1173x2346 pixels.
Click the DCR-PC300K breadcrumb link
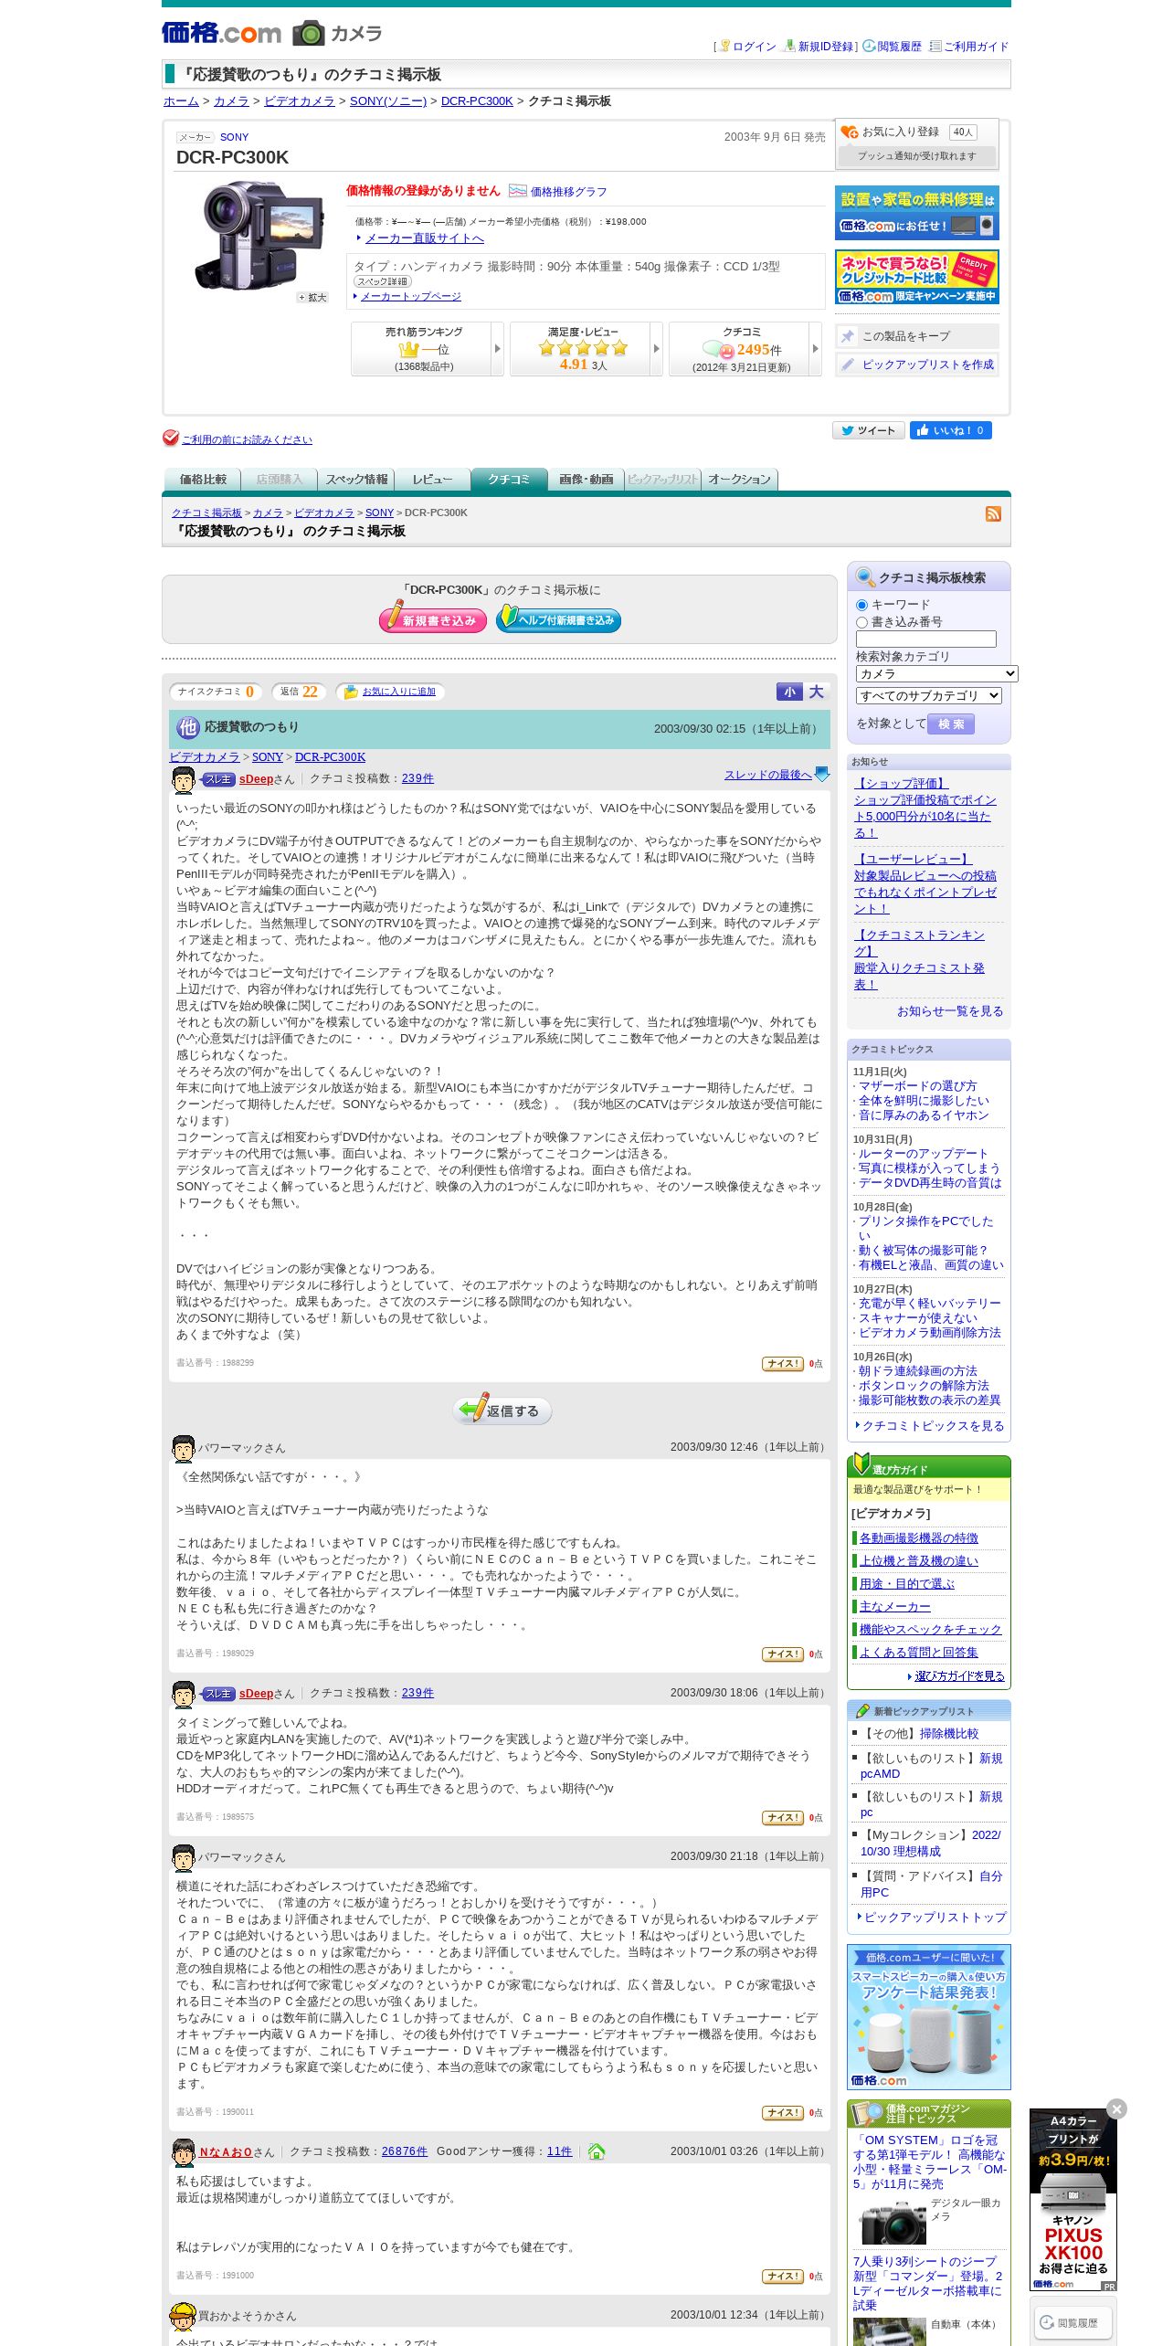pos(476,101)
